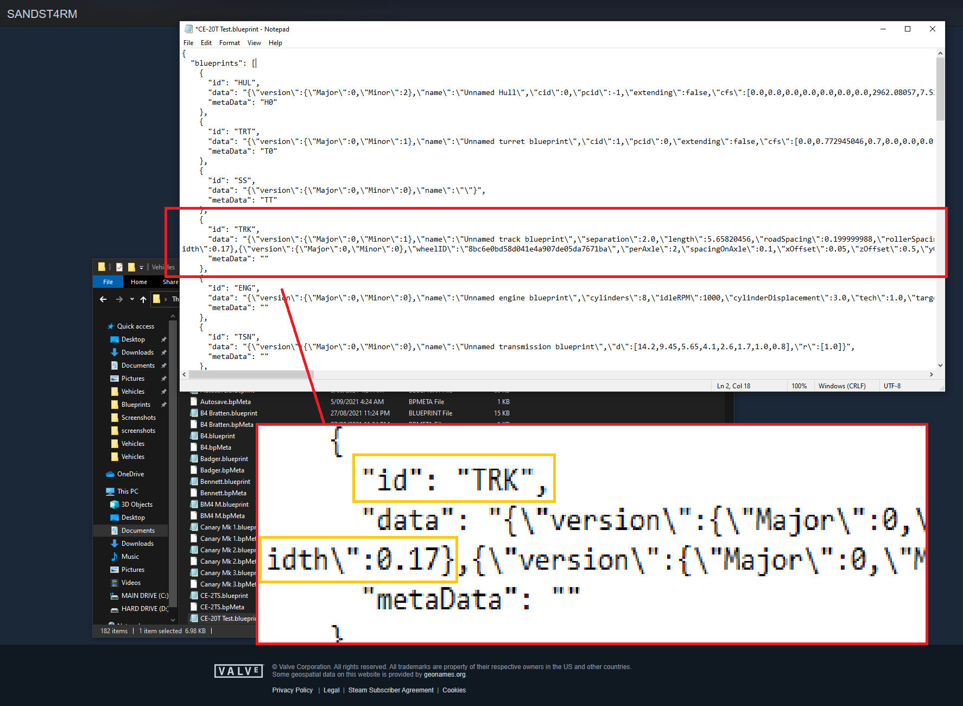The image size is (963, 706).
Task: Open Videos folder under This PC
Action: coord(131,583)
